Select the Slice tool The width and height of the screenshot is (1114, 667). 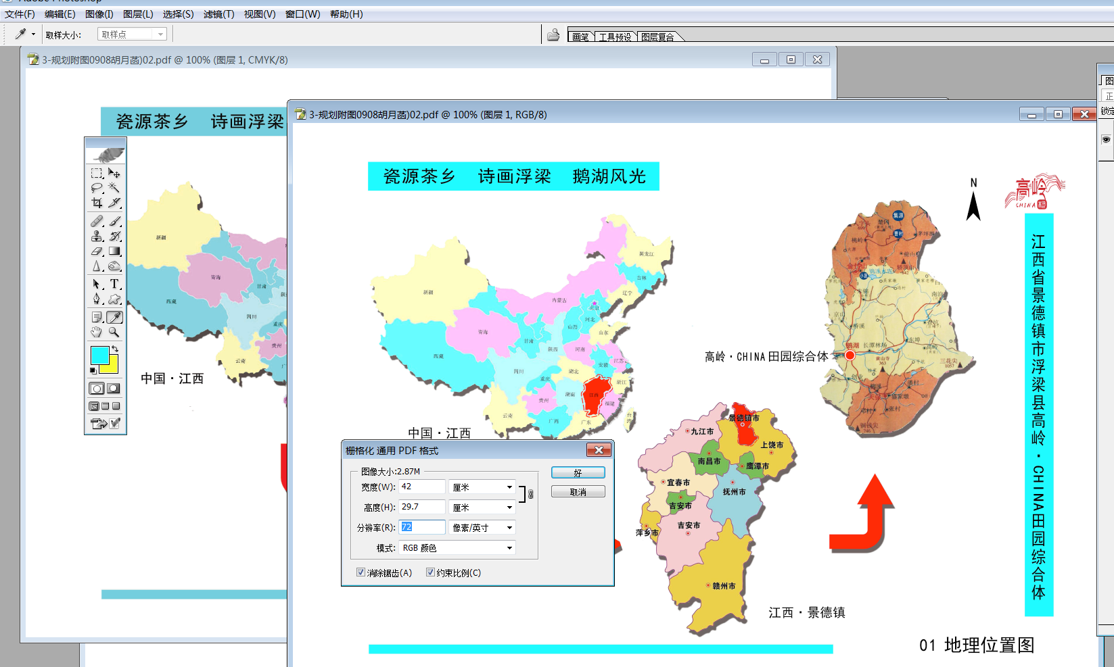pyautogui.click(x=114, y=203)
